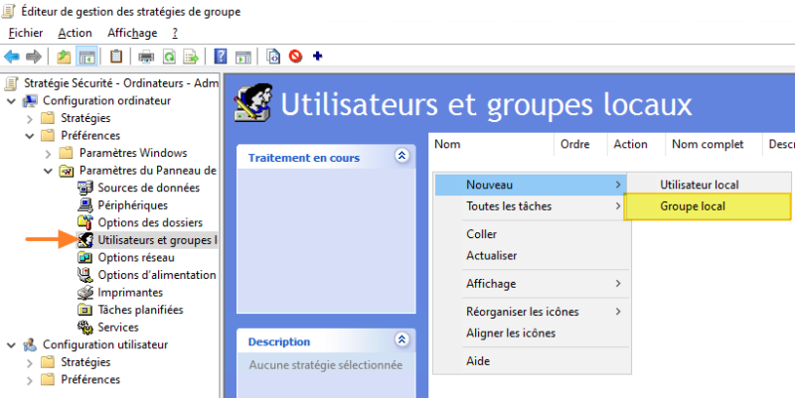Choose Aligner les icônes
This screenshot has height=398, width=795.
coord(531,333)
